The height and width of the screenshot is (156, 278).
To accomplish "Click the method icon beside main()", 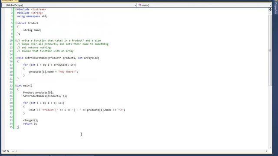I will pyautogui.click(x=140, y=5).
